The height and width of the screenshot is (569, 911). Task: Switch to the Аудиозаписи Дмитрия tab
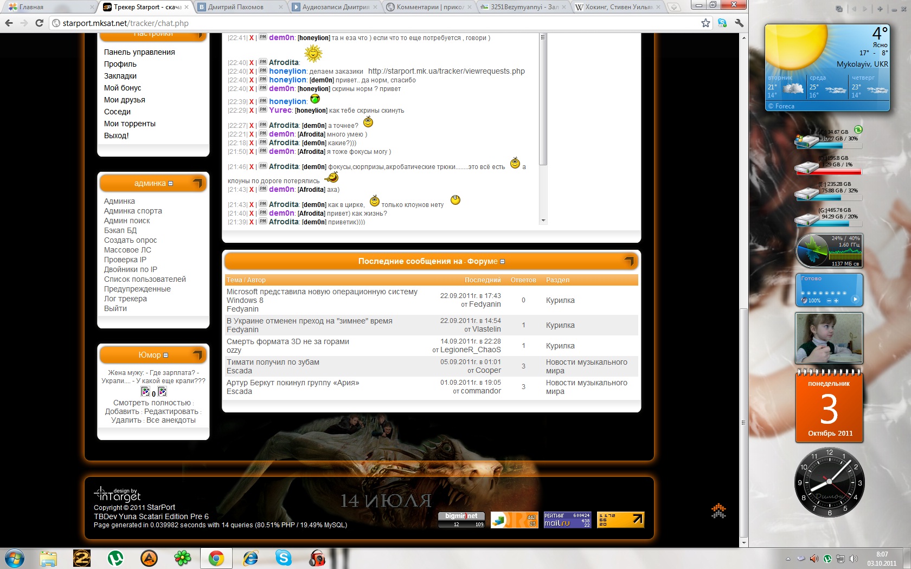(336, 7)
